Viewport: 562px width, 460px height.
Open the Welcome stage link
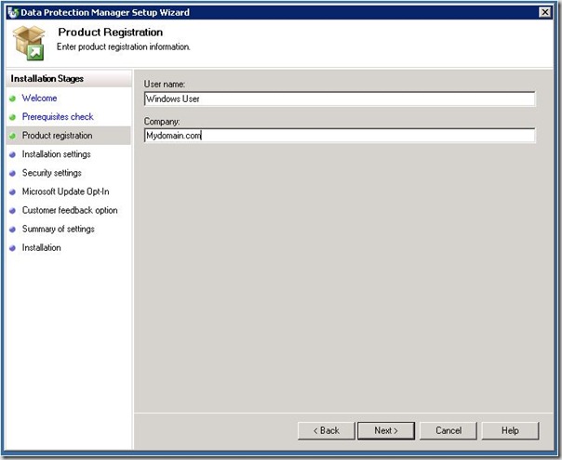[x=39, y=99]
